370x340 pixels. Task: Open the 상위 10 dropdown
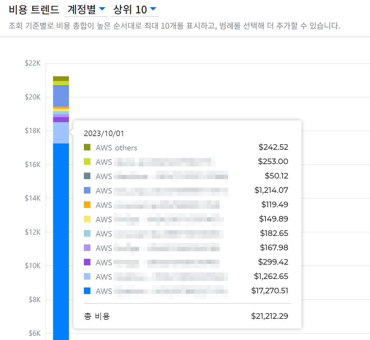[134, 10]
